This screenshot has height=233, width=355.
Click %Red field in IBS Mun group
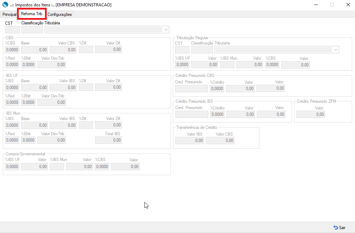(x=12, y=140)
